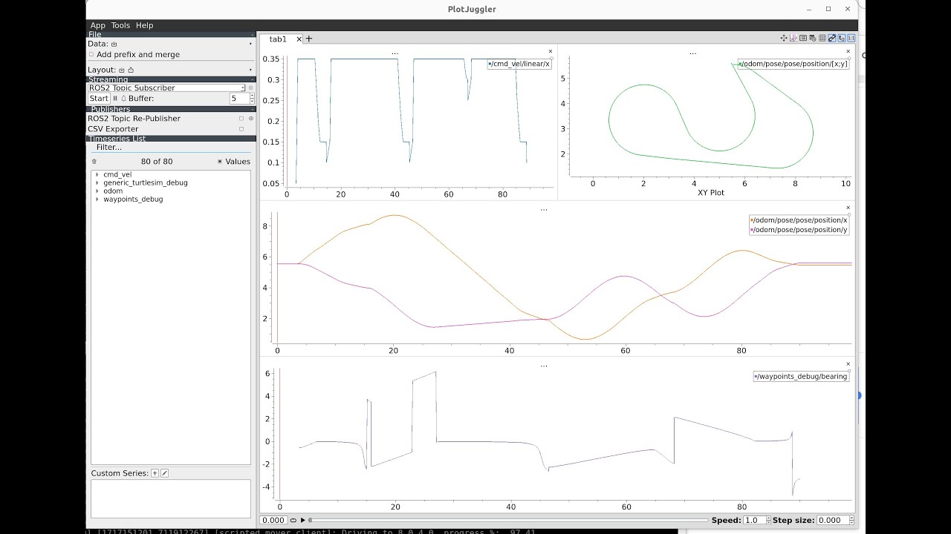
Task: Click the save layout icon
Action: point(131,70)
